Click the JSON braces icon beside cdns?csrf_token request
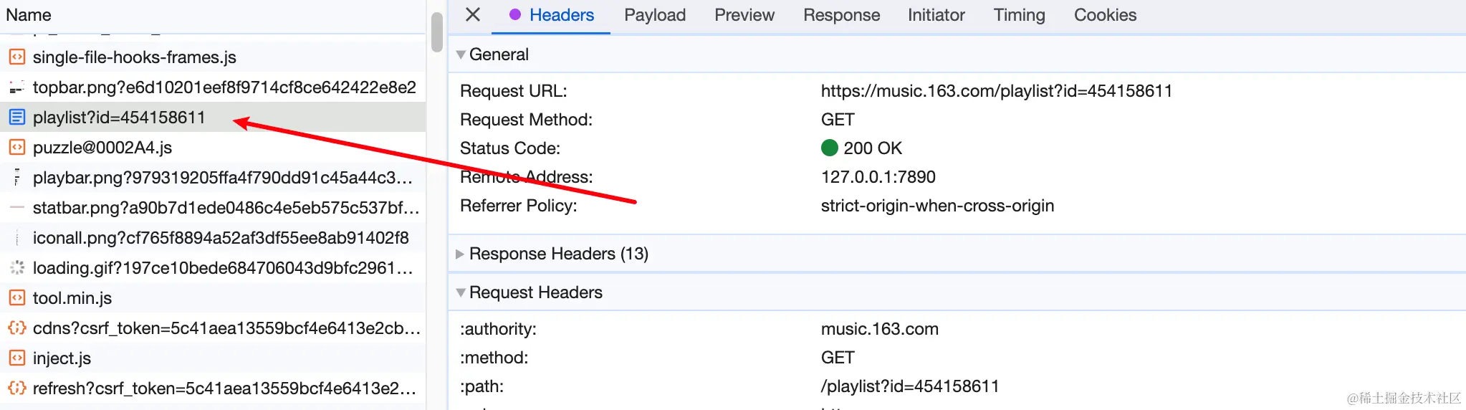Screen dimensions: 1466x410 (x=16, y=328)
